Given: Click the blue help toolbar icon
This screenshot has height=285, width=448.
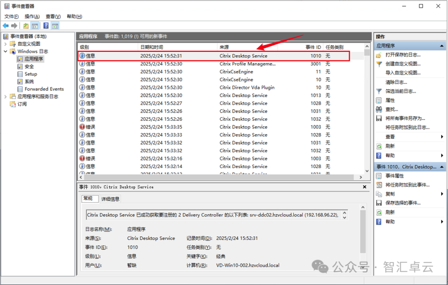Looking at the screenshot, I should pos(46,26).
